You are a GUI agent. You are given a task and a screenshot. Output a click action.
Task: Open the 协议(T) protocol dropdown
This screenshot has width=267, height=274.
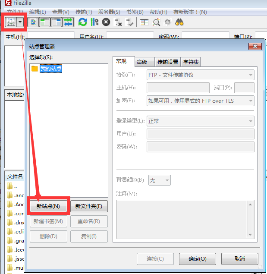pyautogui.click(x=201, y=75)
